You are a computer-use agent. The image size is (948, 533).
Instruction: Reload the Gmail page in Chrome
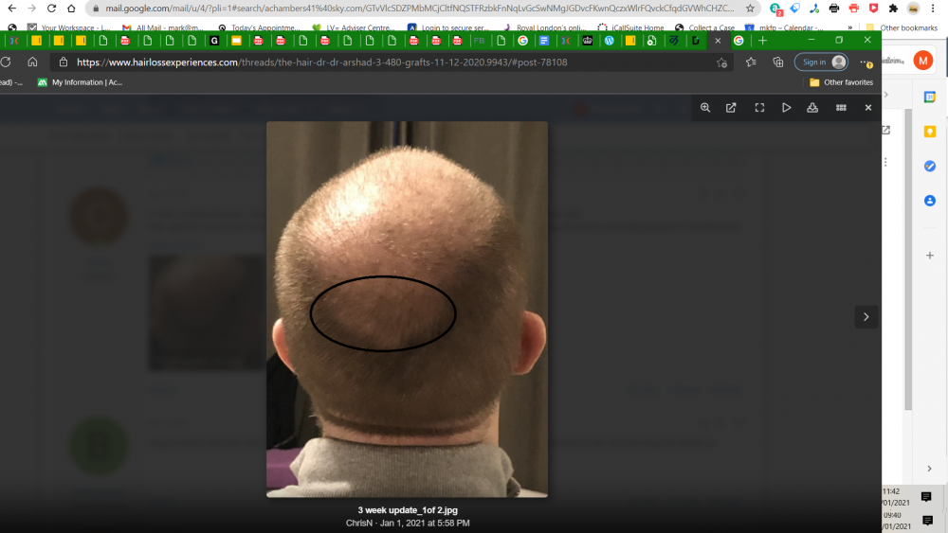pyautogui.click(x=51, y=9)
